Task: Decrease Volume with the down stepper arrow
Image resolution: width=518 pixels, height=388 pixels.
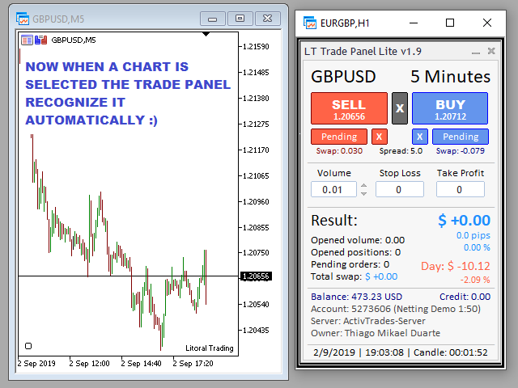Action: tap(363, 193)
